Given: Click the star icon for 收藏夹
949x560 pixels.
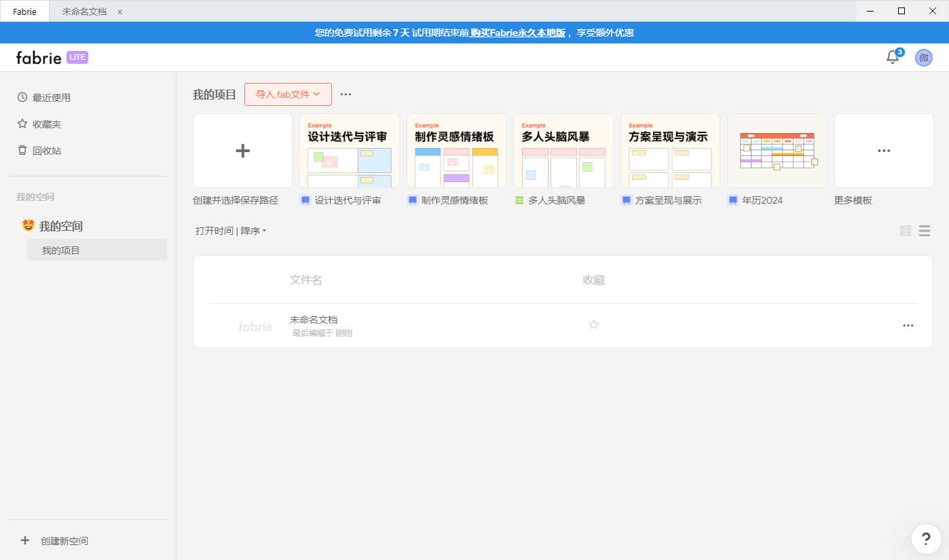Looking at the screenshot, I should (x=22, y=124).
